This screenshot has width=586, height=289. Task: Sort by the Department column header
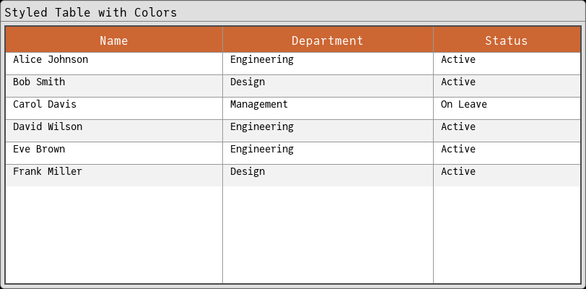coord(328,40)
